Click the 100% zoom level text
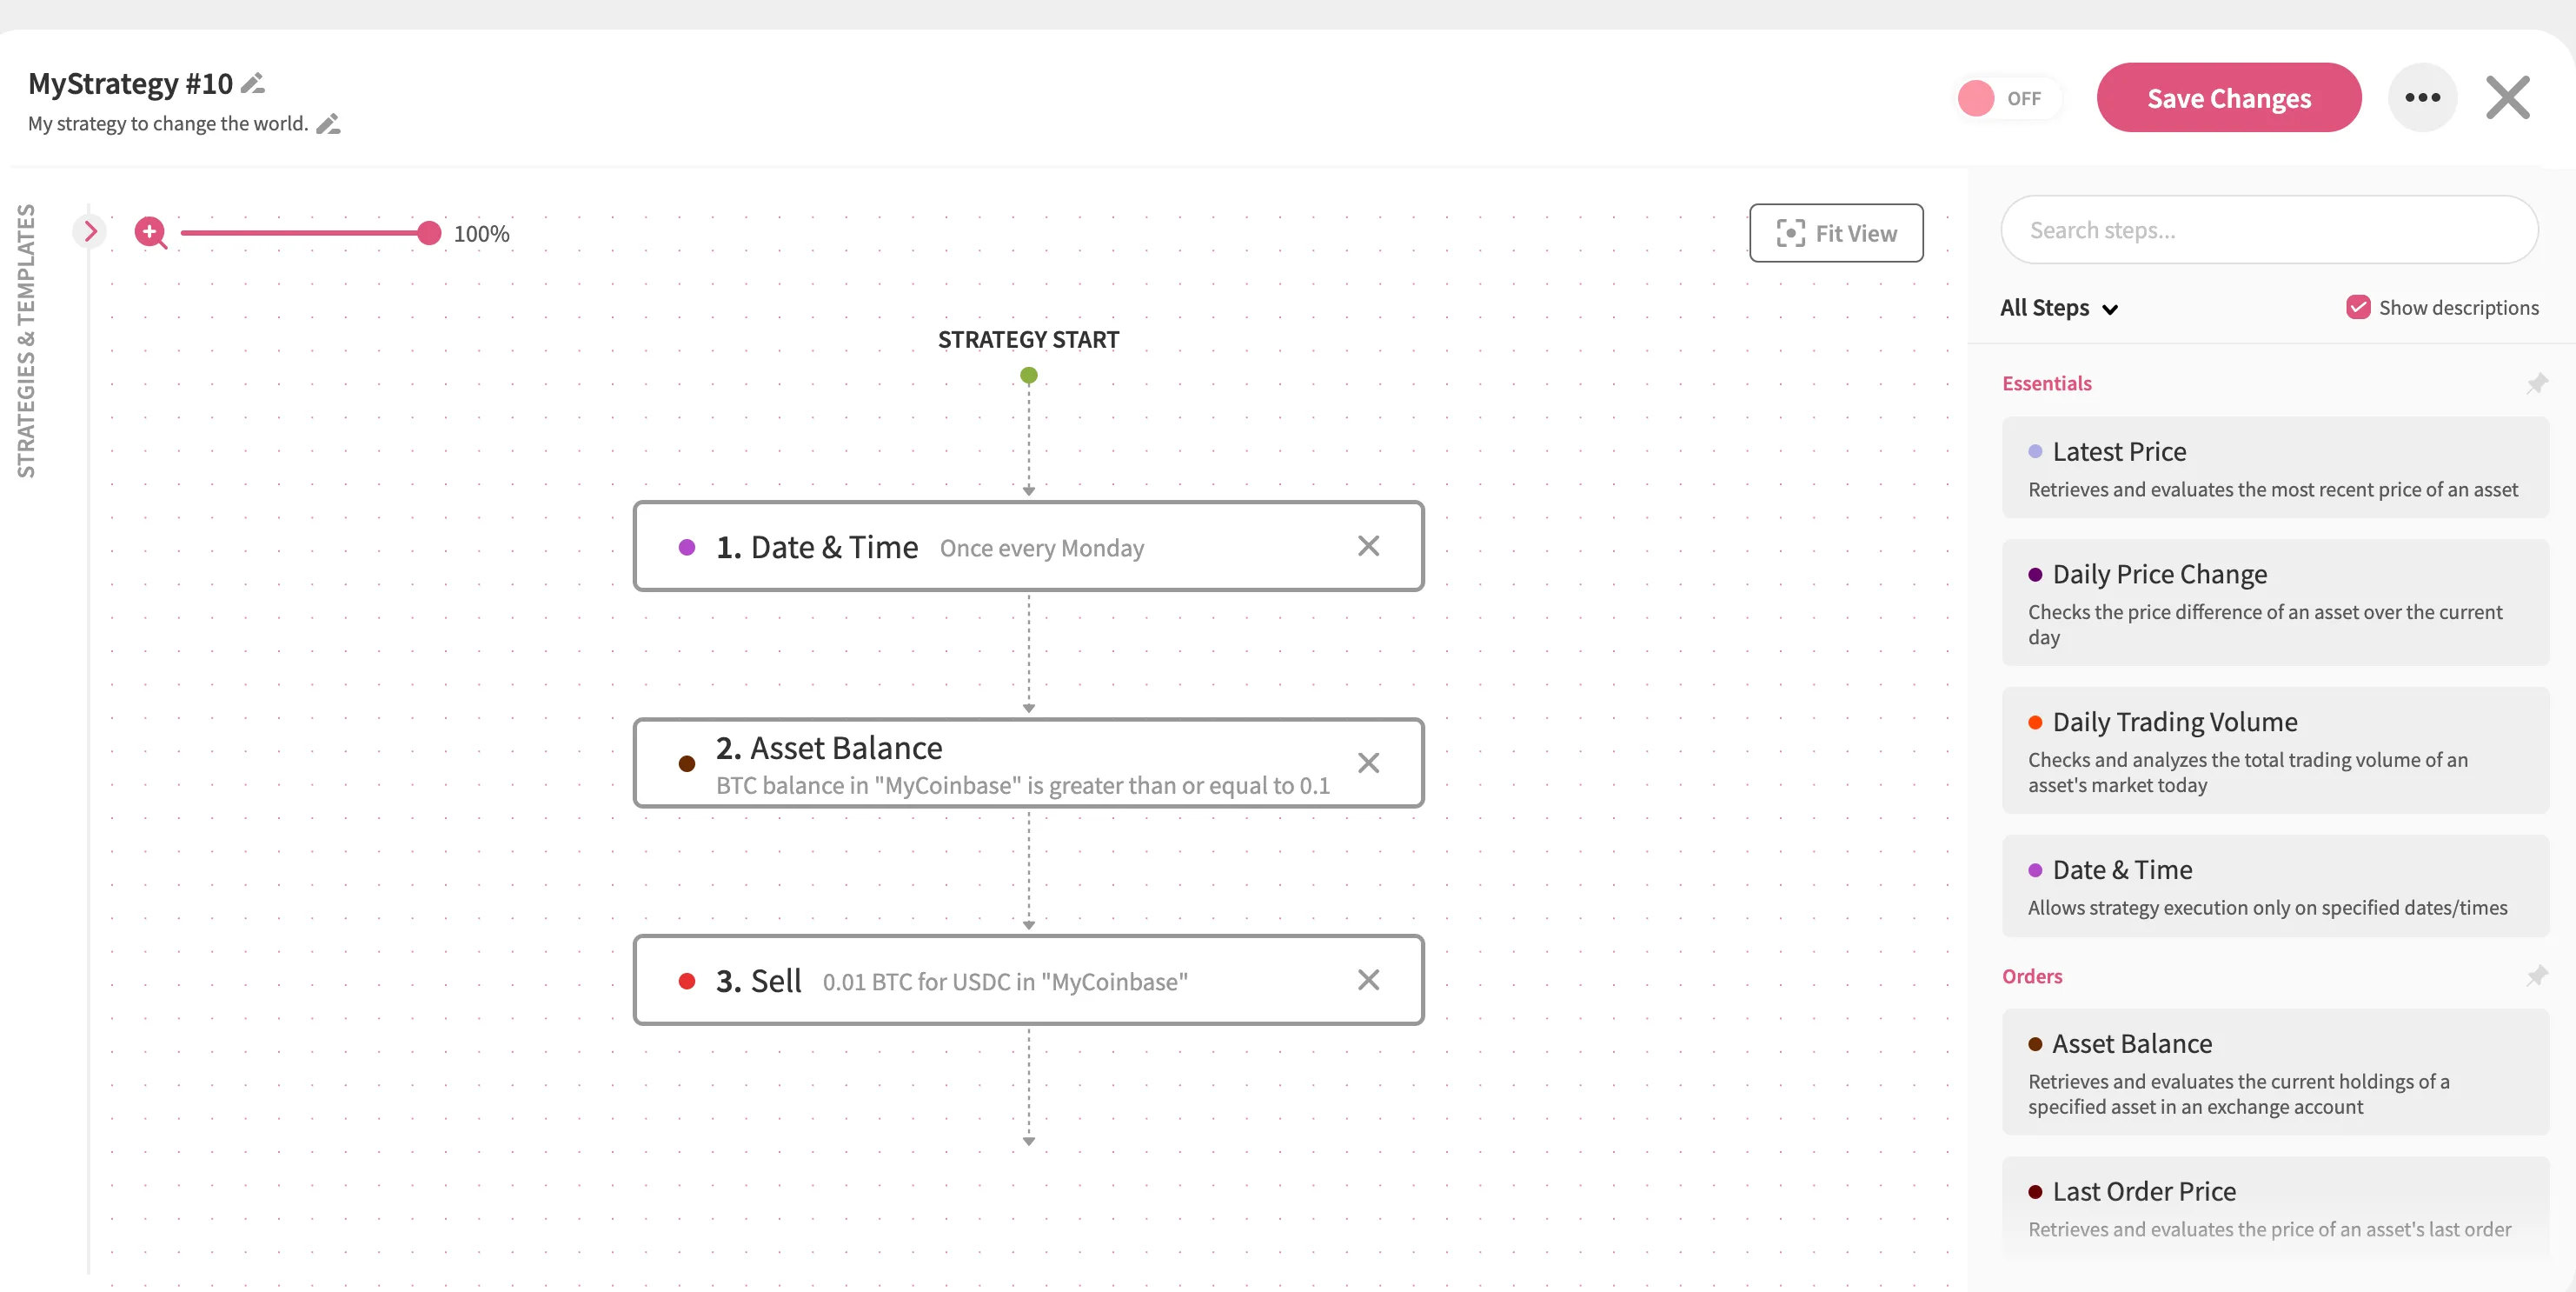 click(x=481, y=234)
